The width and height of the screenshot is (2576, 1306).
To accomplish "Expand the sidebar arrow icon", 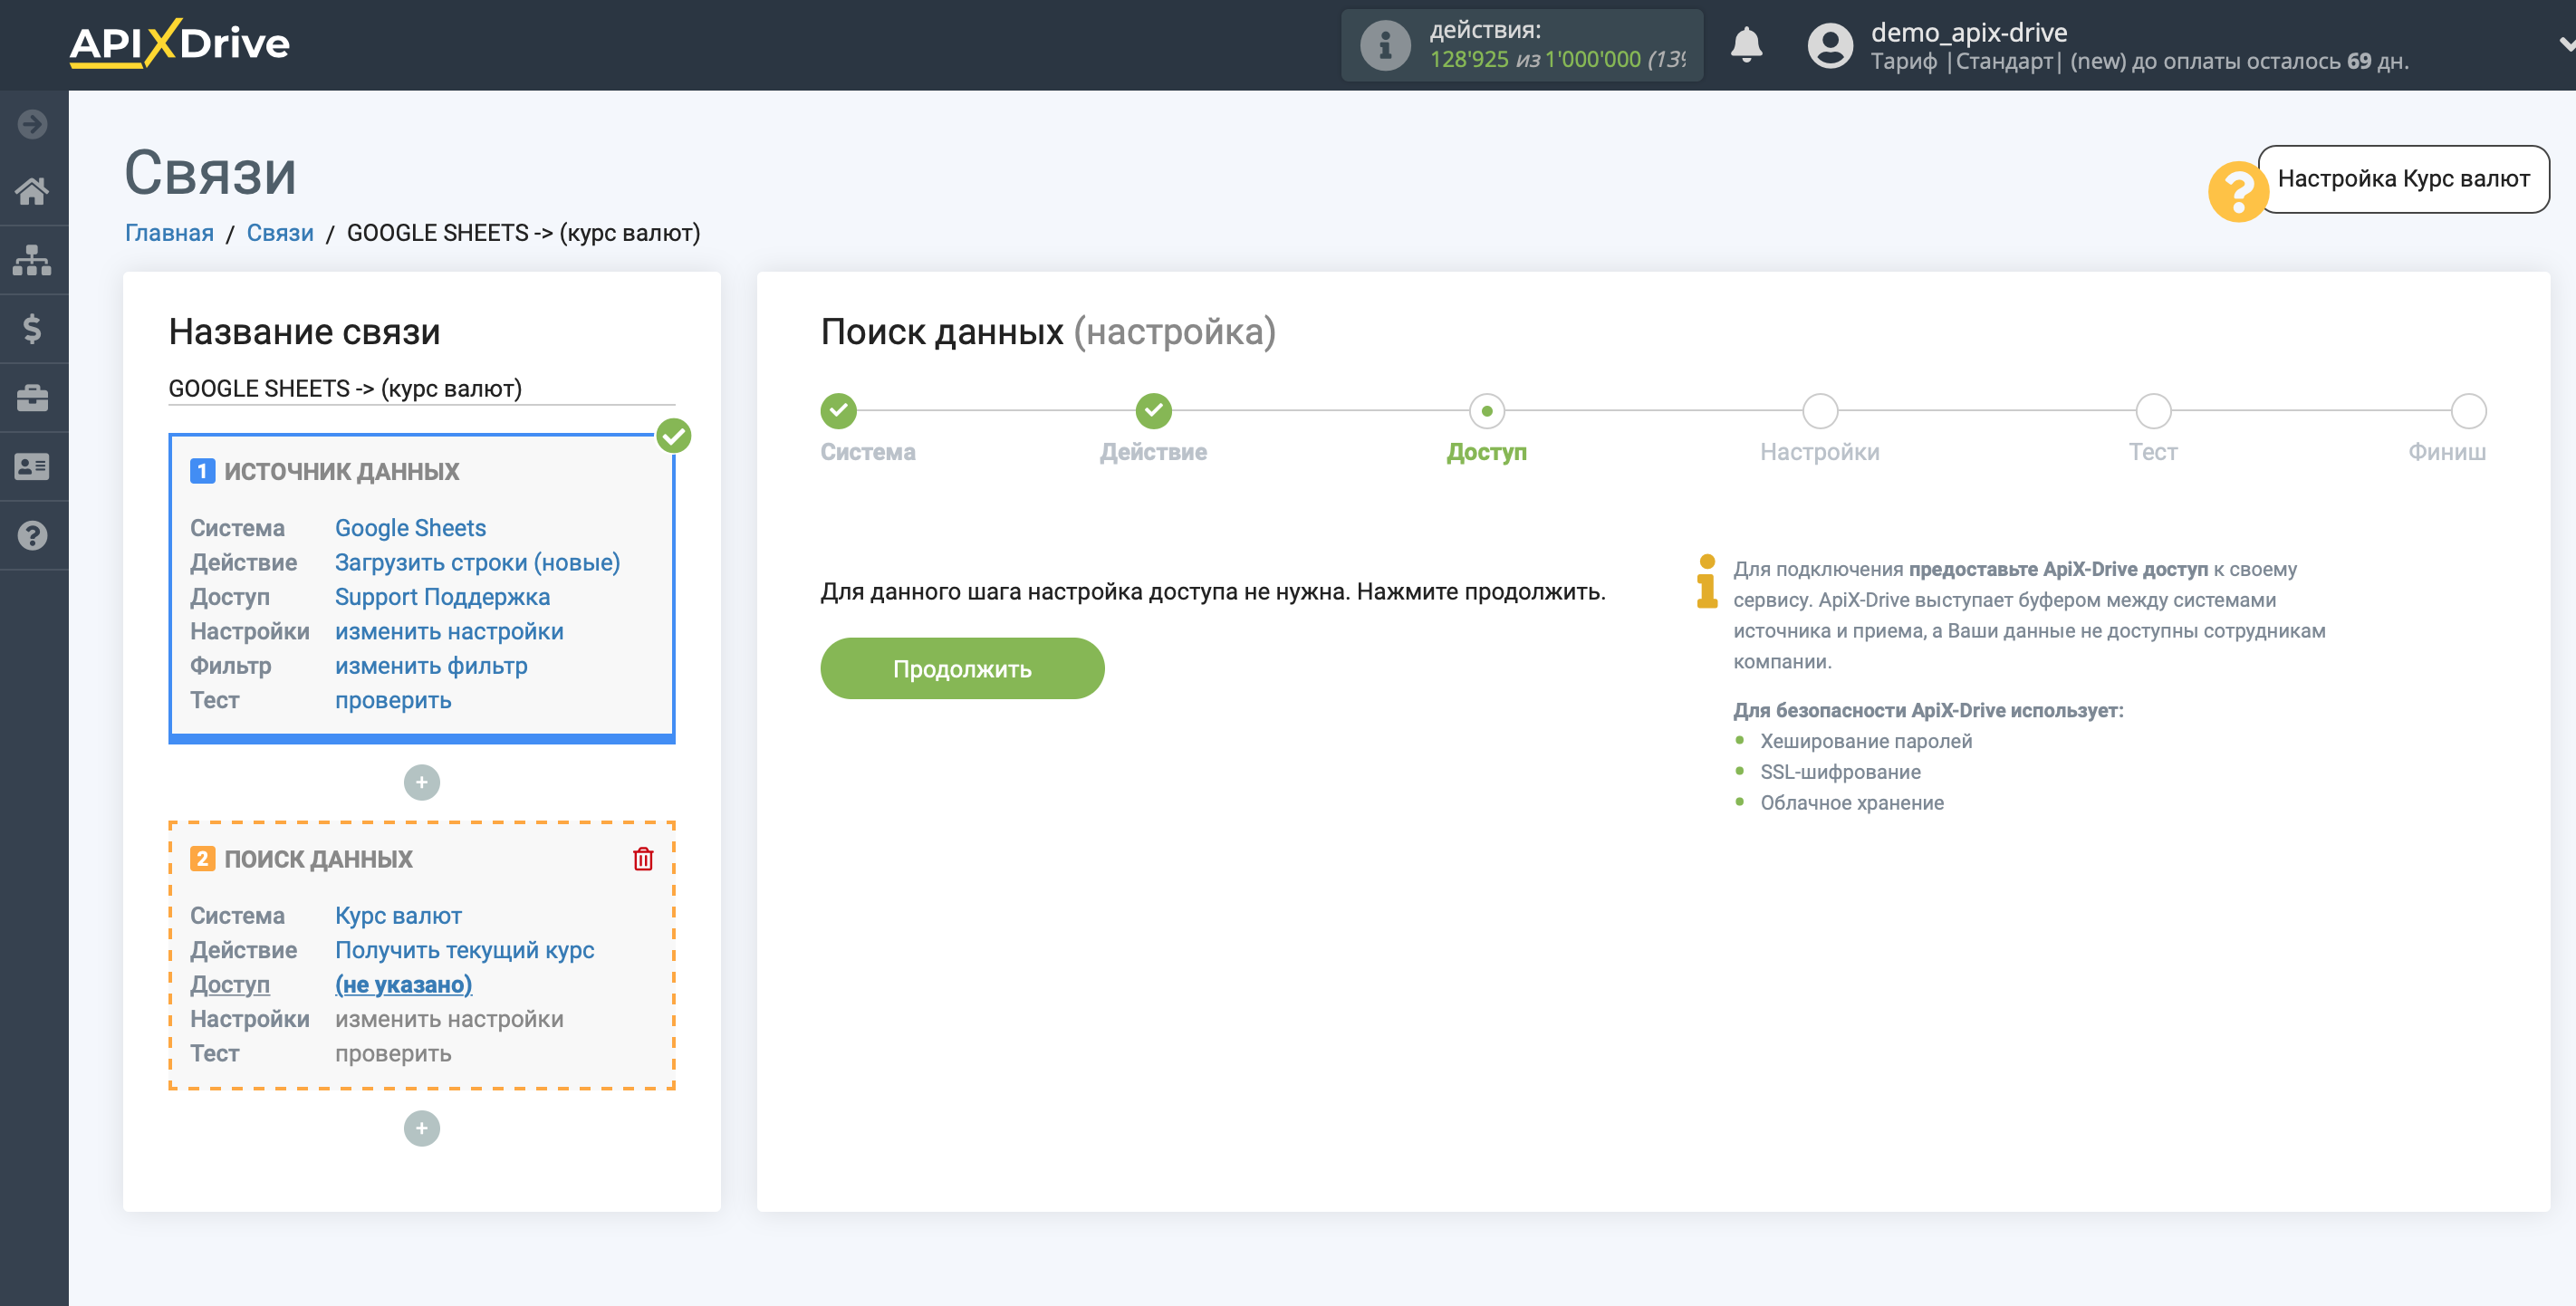I will coord(33,124).
